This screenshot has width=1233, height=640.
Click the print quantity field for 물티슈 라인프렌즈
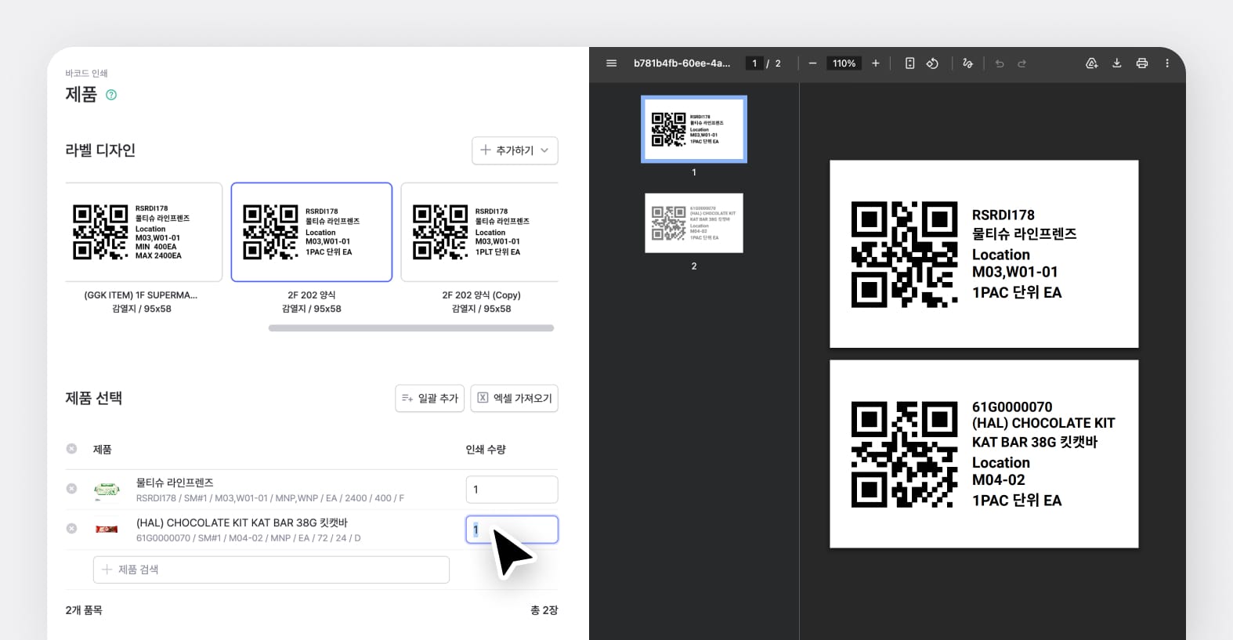click(512, 490)
